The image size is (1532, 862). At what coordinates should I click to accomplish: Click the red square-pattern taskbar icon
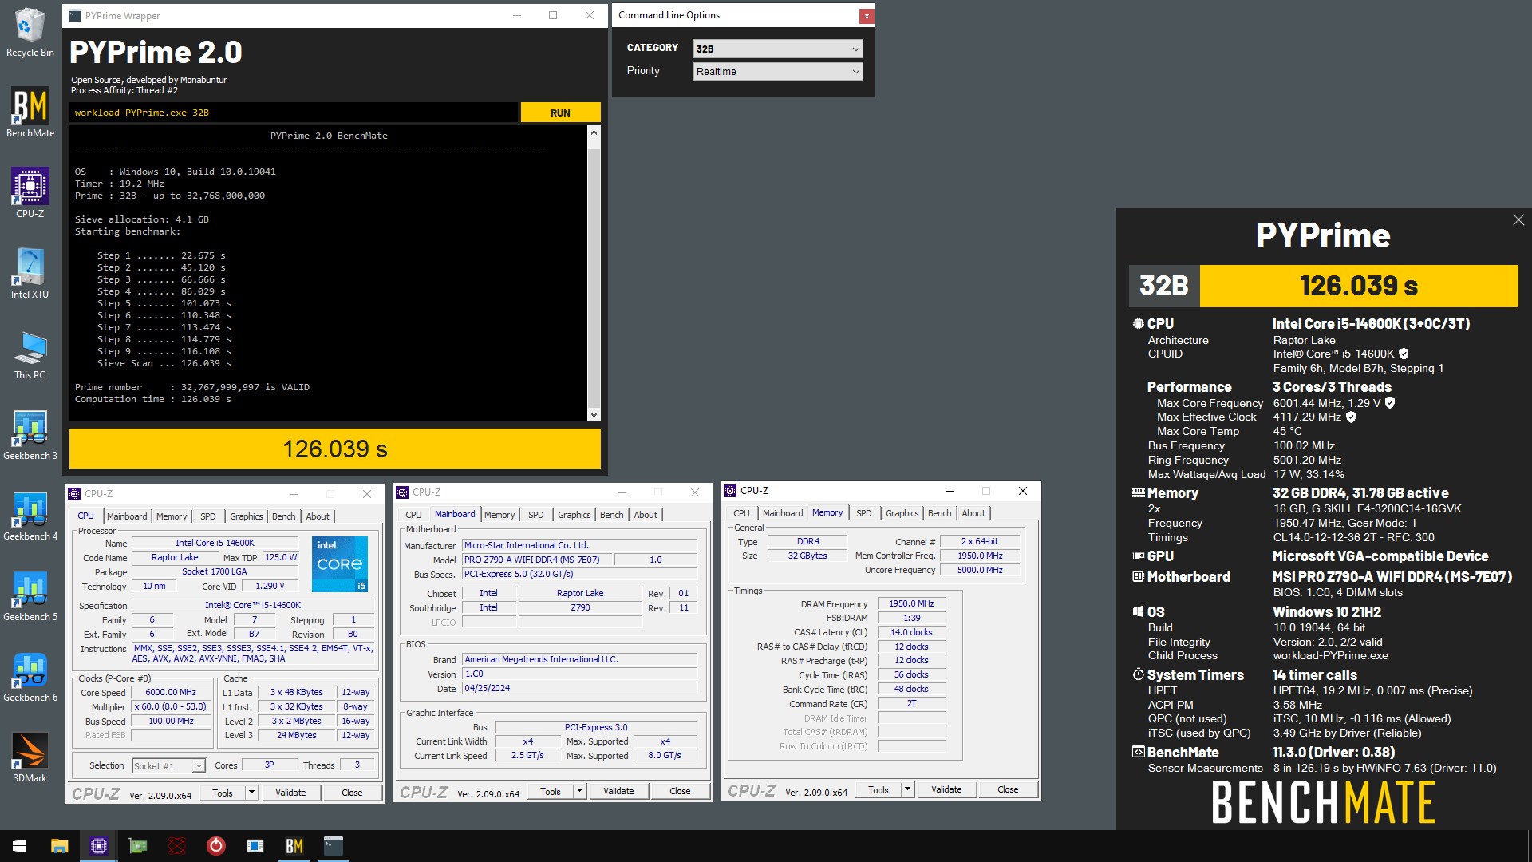pos(177,846)
